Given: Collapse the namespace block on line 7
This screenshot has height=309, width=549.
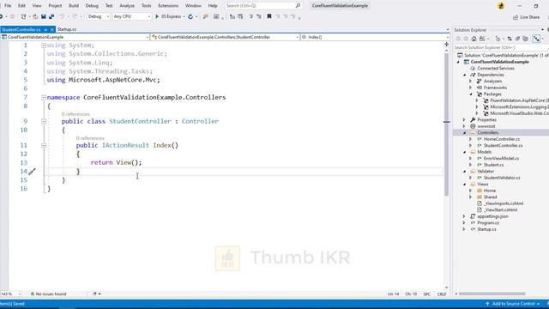Looking at the screenshot, I should point(44,97).
